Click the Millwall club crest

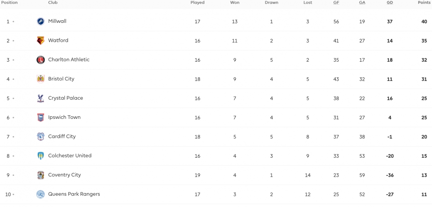pyautogui.click(x=41, y=22)
